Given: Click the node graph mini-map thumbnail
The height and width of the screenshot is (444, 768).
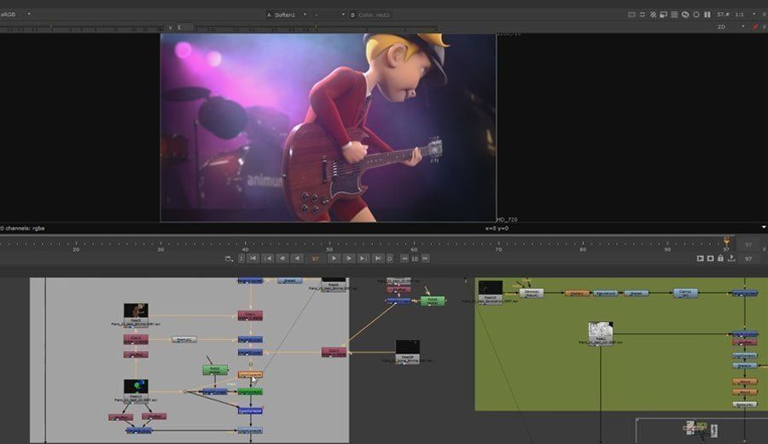Looking at the screenshot, I should (701, 429).
